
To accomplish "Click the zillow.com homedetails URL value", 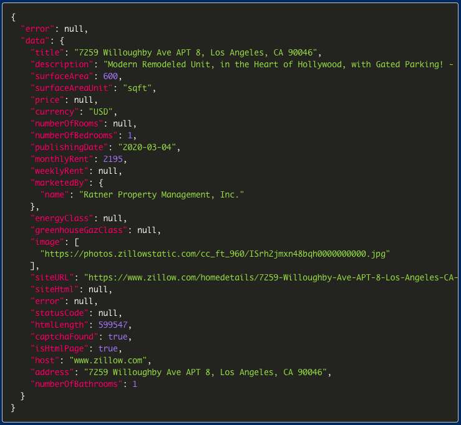I will coord(271,277).
